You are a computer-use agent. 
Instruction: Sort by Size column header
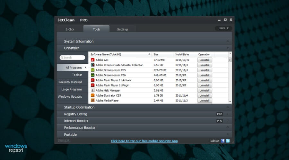(x=162, y=54)
